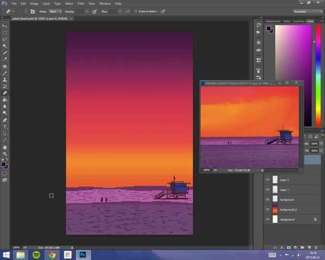The width and height of the screenshot is (325, 260).
Task: Open the File menu
Action: coord(14,4)
